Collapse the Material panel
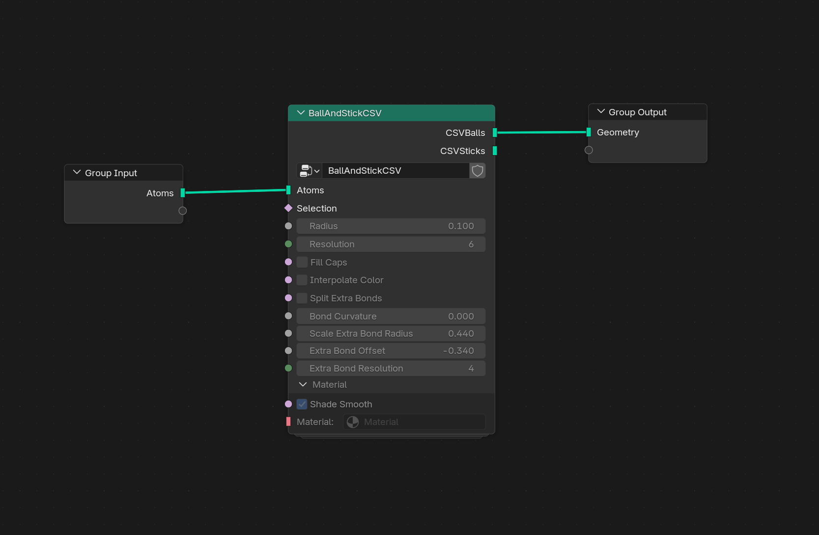Viewport: 819px width, 535px height. coord(303,385)
